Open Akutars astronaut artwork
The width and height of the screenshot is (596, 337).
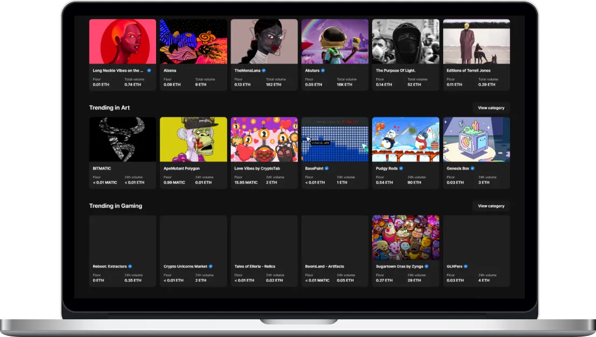click(x=335, y=41)
